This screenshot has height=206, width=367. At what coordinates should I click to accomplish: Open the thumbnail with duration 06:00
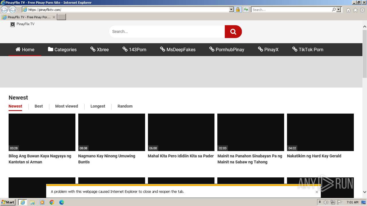click(181, 132)
